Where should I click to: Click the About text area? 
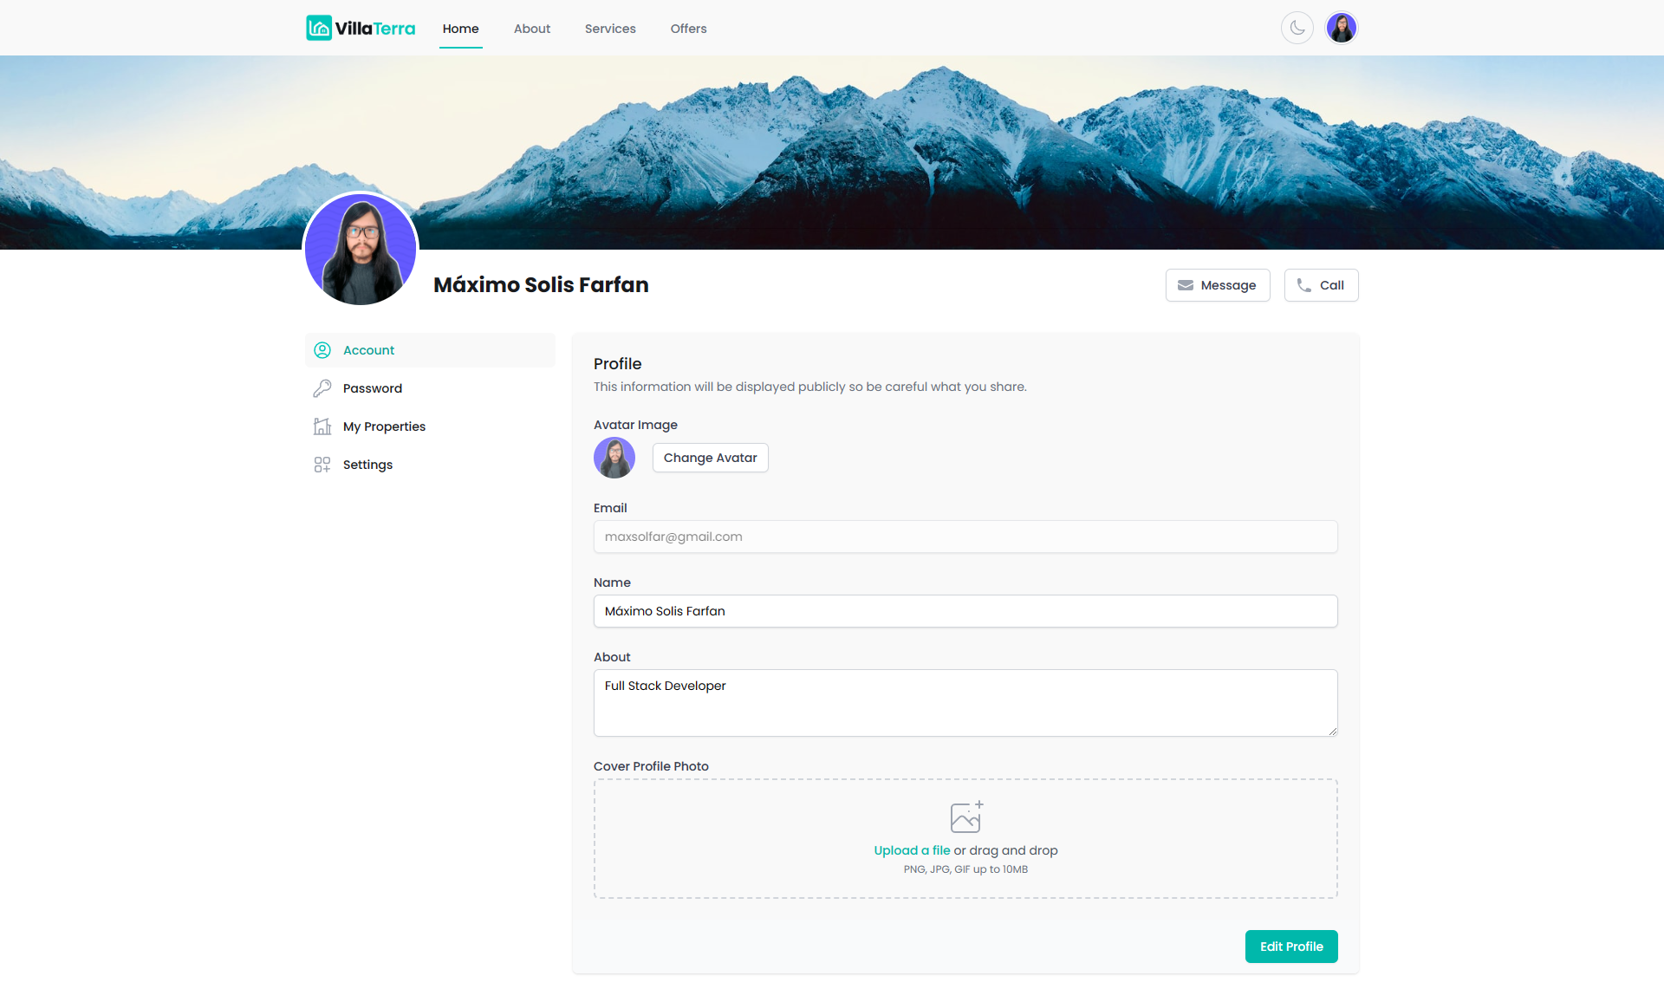coord(965,702)
